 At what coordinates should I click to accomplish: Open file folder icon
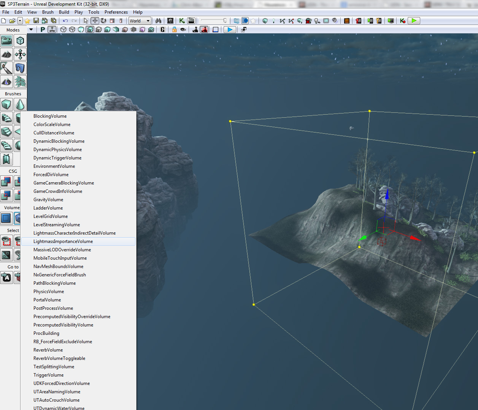pyautogui.click(x=12, y=21)
